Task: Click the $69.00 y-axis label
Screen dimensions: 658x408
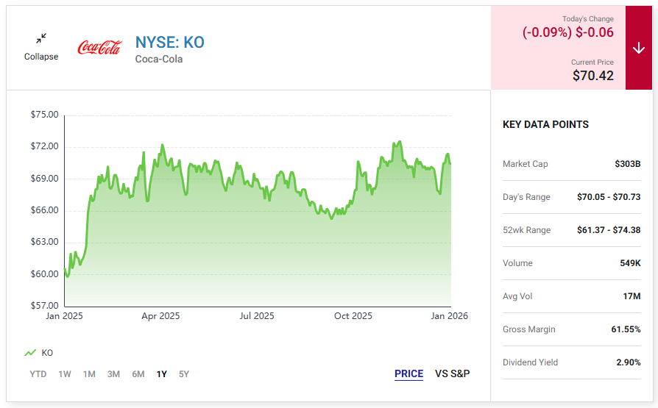Action: pos(44,179)
